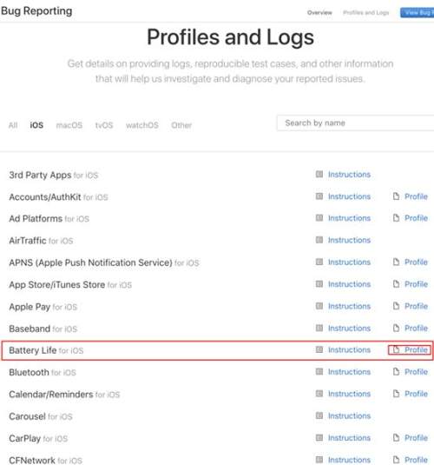Image resolution: width=434 pixels, height=465 pixels.
Task: Click the Instructions icon for CarPlay
Action: point(319,437)
